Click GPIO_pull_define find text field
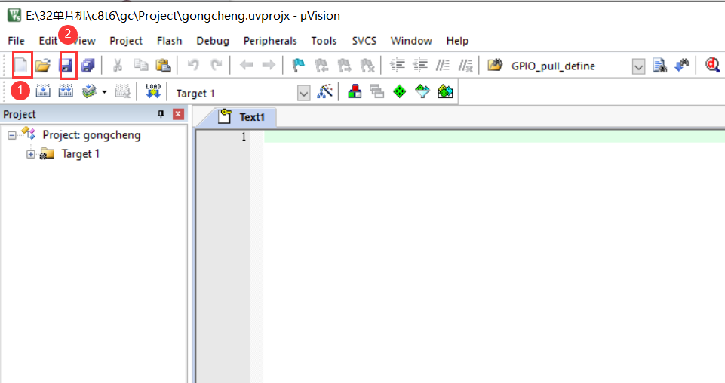Image resolution: width=725 pixels, height=383 pixels. (x=569, y=66)
